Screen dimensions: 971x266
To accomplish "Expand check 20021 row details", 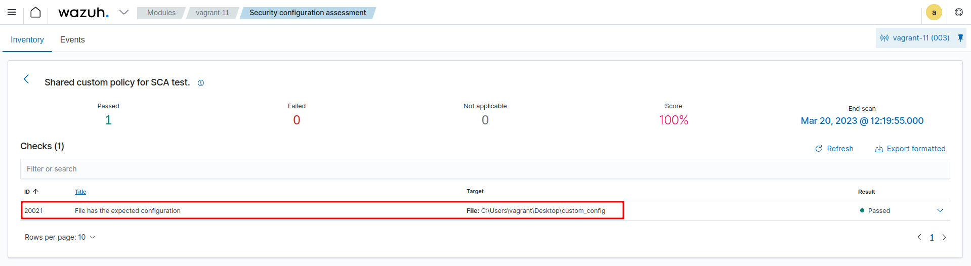I will pyautogui.click(x=940, y=210).
